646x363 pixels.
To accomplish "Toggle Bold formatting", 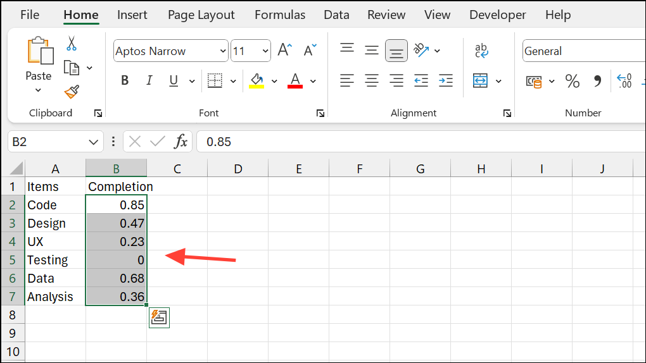I will pyautogui.click(x=125, y=81).
